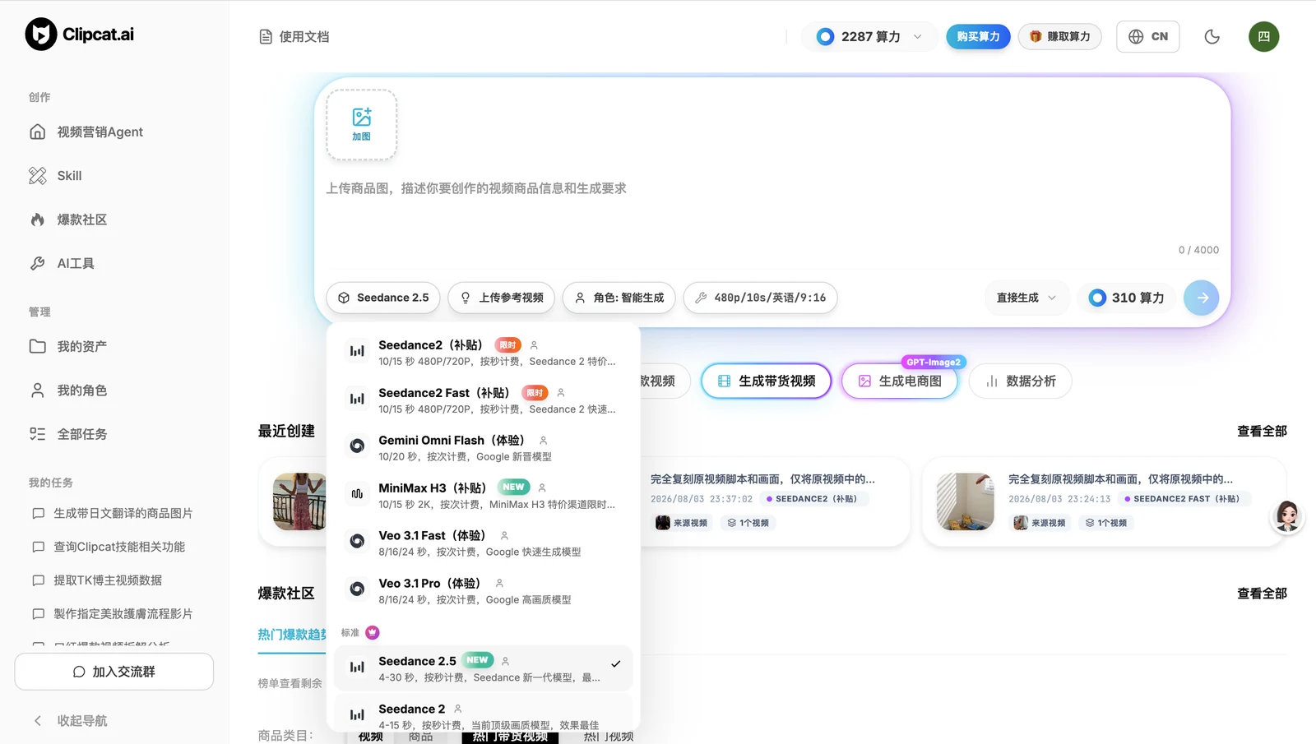Open the Seedance 2.5 model selector

383,298
